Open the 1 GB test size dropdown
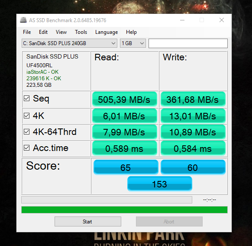The image size is (252, 246). point(133,43)
